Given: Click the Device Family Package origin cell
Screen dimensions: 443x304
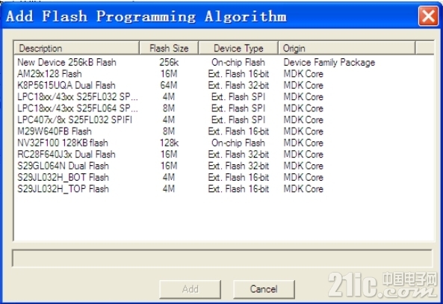Looking at the screenshot, I should pos(329,62).
